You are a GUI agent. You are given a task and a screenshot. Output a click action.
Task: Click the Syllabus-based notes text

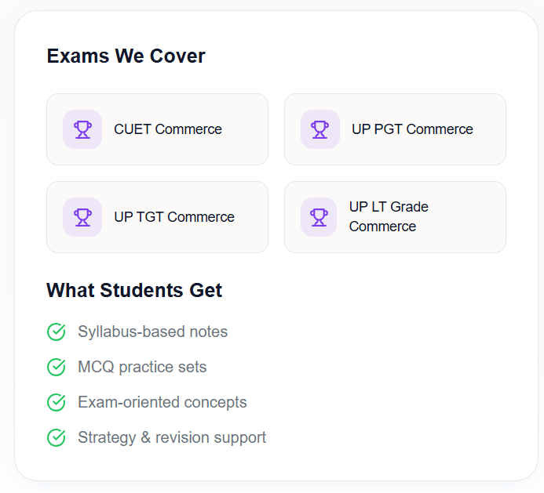click(152, 332)
